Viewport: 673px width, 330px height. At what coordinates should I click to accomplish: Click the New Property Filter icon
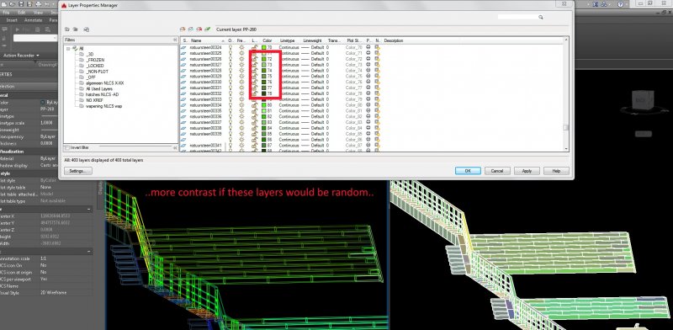(x=67, y=29)
